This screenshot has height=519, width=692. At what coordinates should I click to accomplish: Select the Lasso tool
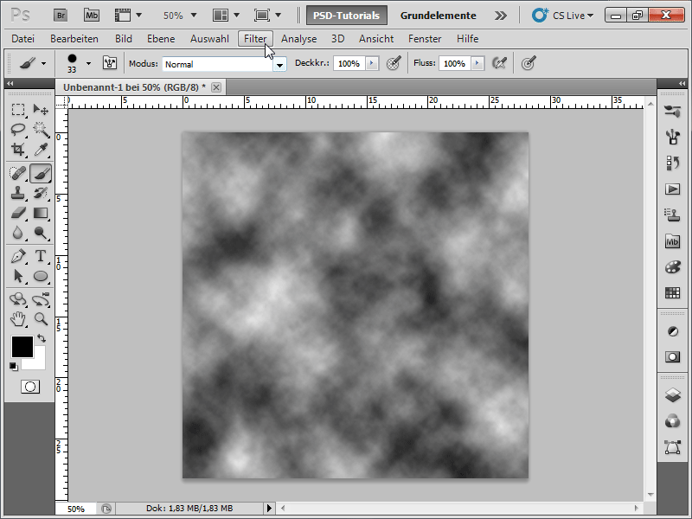pyautogui.click(x=18, y=129)
